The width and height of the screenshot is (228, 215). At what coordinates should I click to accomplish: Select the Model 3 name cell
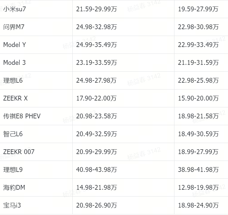click(15, 63)
